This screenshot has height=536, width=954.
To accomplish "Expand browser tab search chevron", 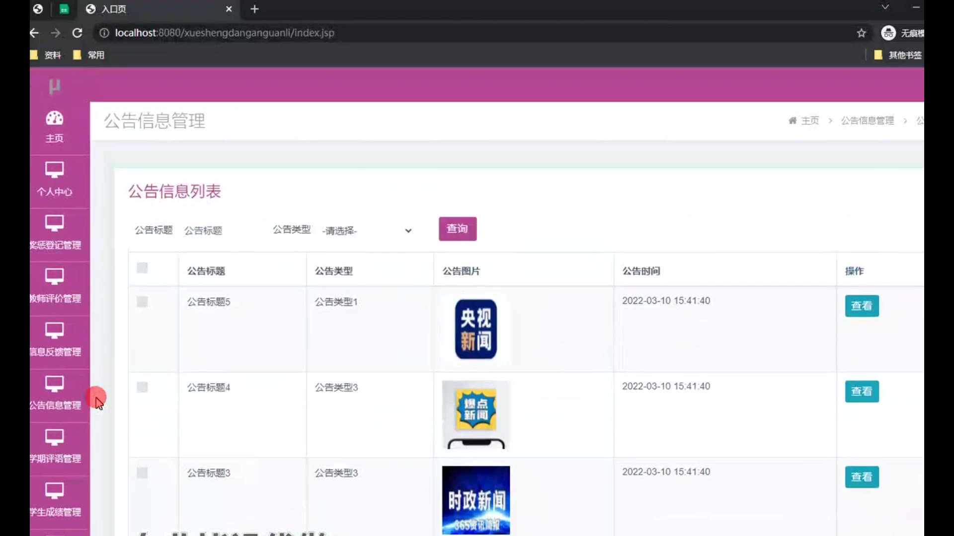I will coord(885,7).
